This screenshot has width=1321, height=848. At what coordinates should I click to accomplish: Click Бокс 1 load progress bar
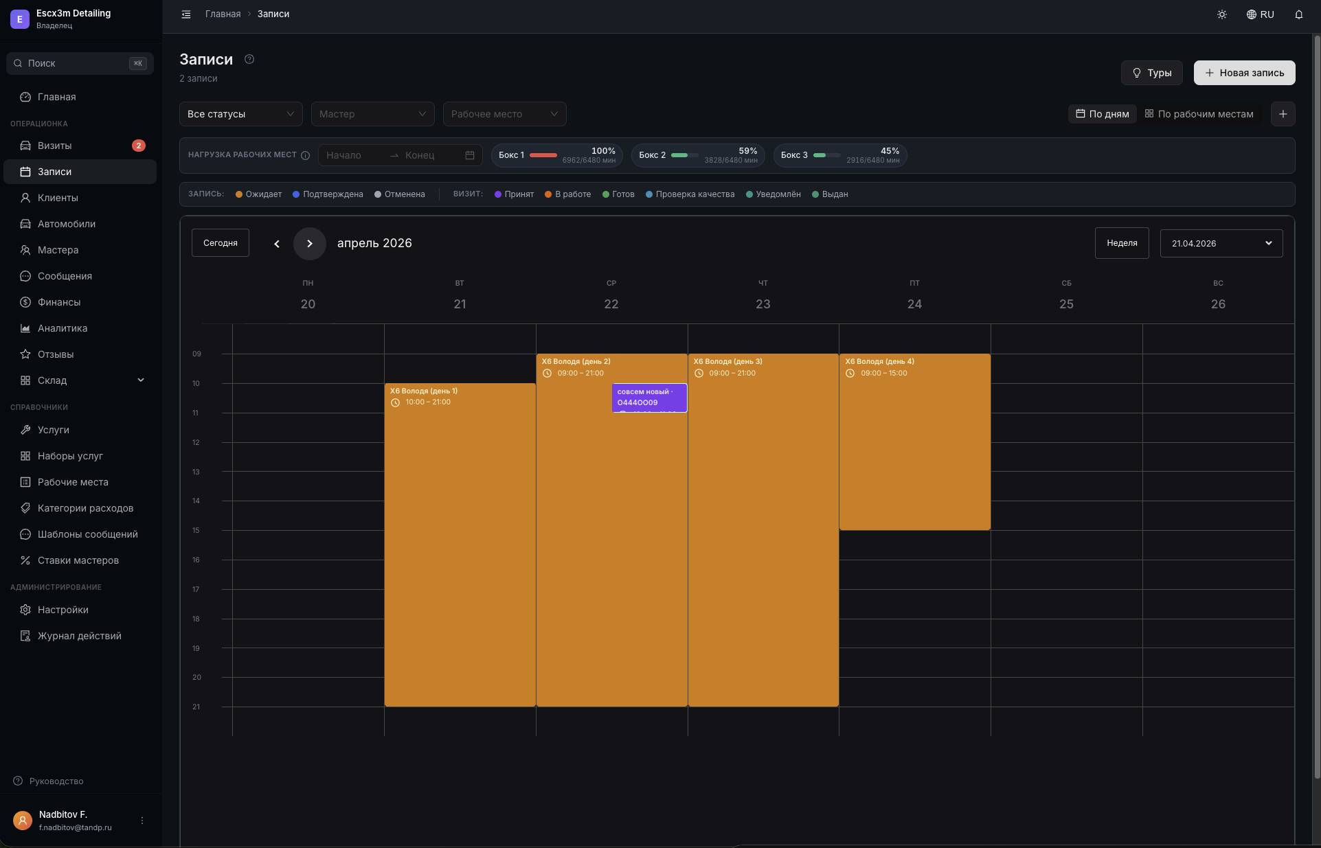tap(543, 155)
